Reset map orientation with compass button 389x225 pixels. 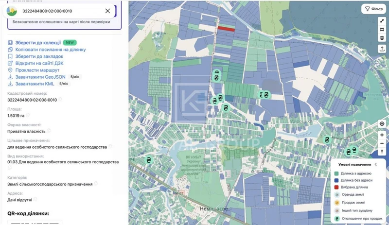click(x=382, y=151)
